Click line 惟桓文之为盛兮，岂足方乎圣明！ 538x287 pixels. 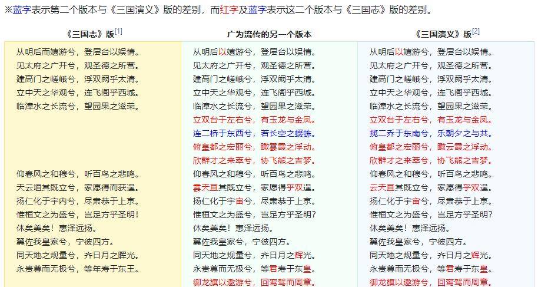pos(78,215)
